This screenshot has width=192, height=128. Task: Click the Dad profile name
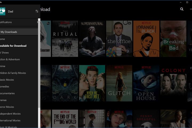[10, 11]
